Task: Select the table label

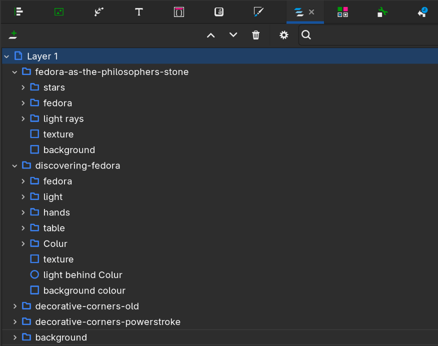Action: (x=54, y=228)
